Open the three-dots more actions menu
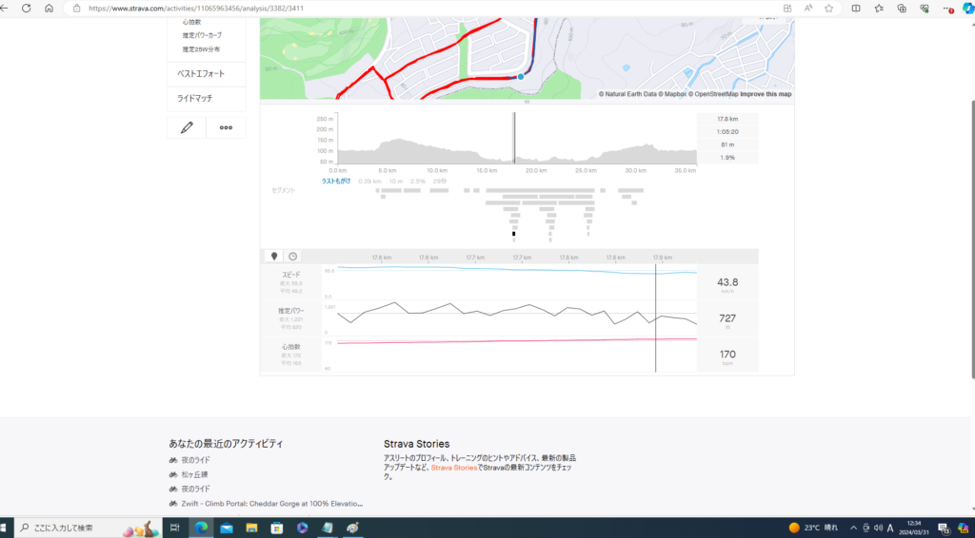Image resolution: width=975 pixels, height=538 pixels. point(226,127)
